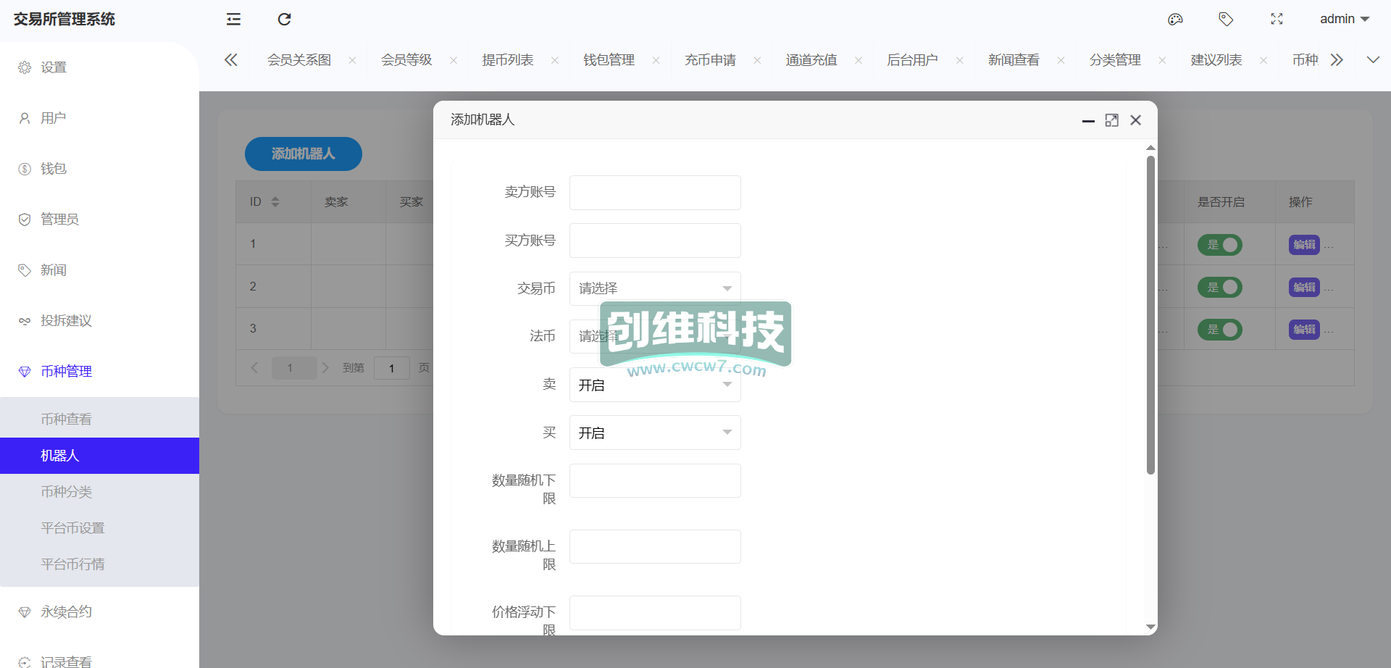
Task: Click the 编辑 button in row 1
Action: (1303, 245)
